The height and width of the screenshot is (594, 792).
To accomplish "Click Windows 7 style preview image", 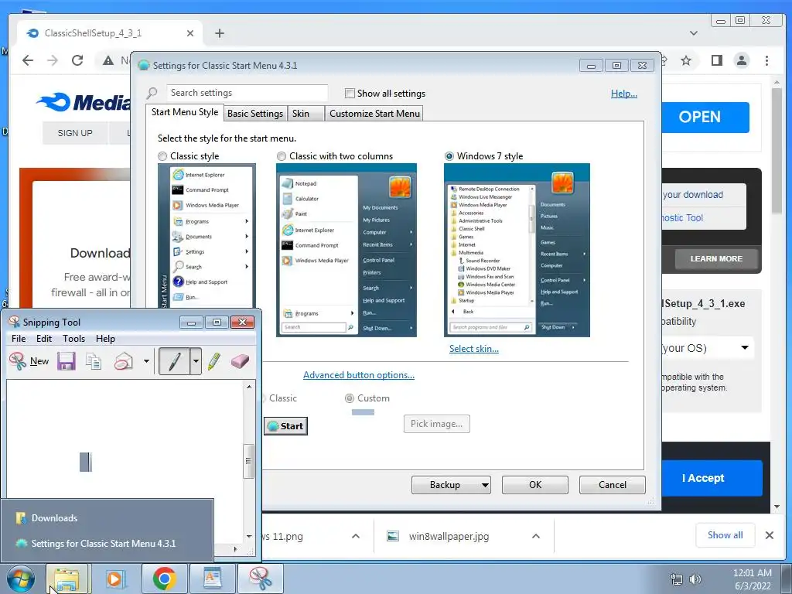I will pyautogui.click(x=517, y=250).
